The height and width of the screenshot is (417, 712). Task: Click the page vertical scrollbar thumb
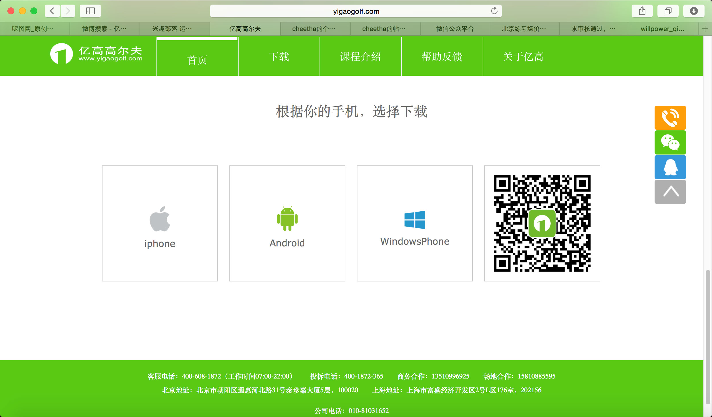(x=708, y=337)
